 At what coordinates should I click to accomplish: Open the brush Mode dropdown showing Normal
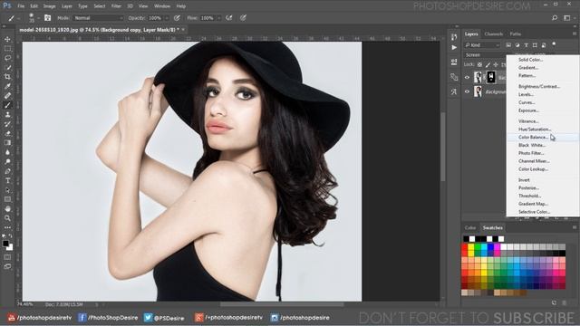98,18
